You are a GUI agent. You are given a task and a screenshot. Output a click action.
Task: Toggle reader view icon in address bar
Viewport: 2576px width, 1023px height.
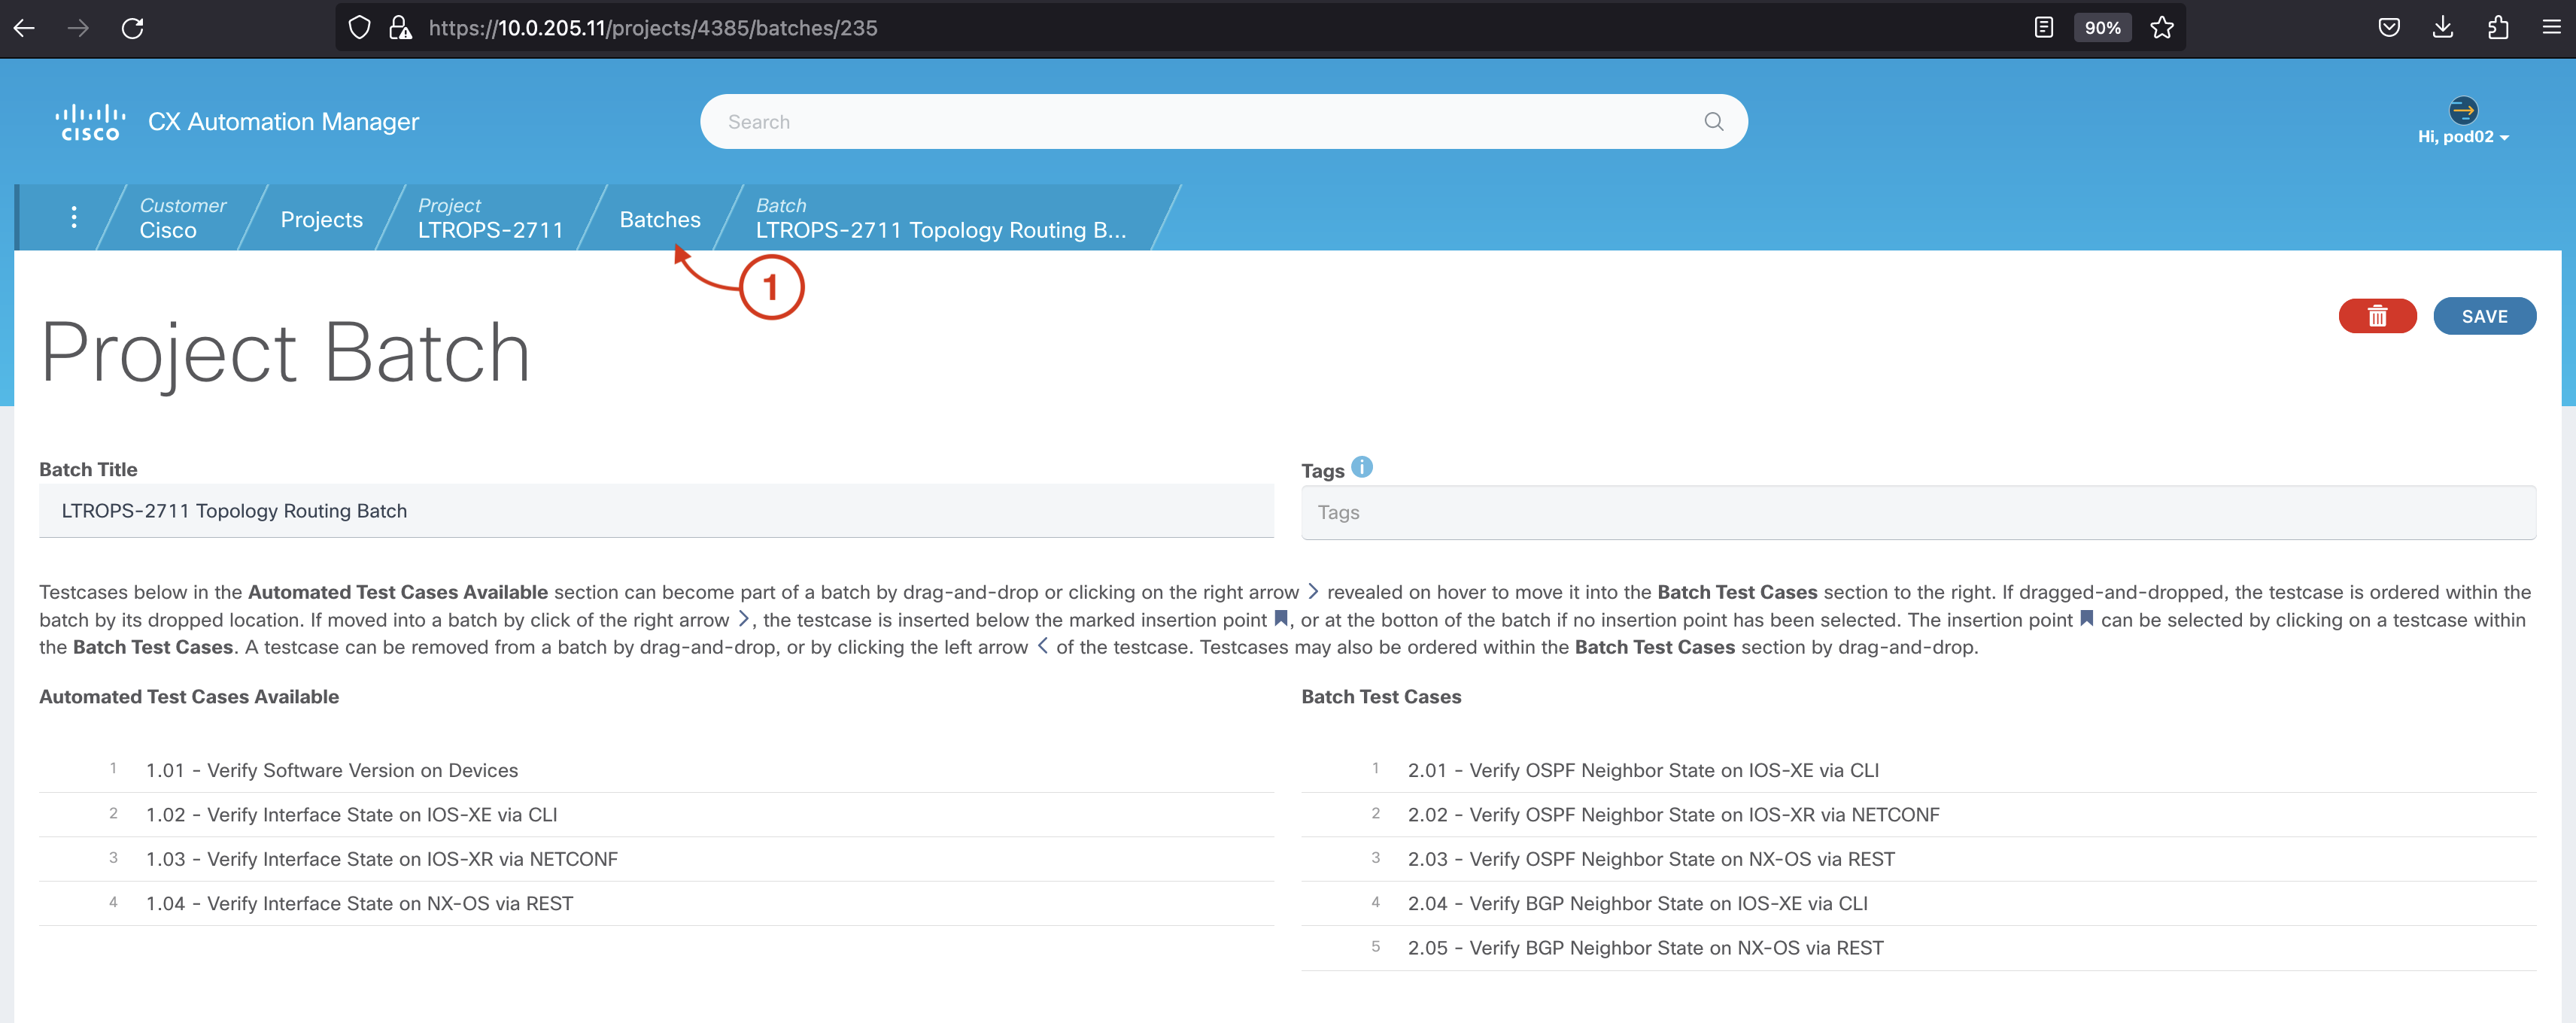coord(2043,28)
